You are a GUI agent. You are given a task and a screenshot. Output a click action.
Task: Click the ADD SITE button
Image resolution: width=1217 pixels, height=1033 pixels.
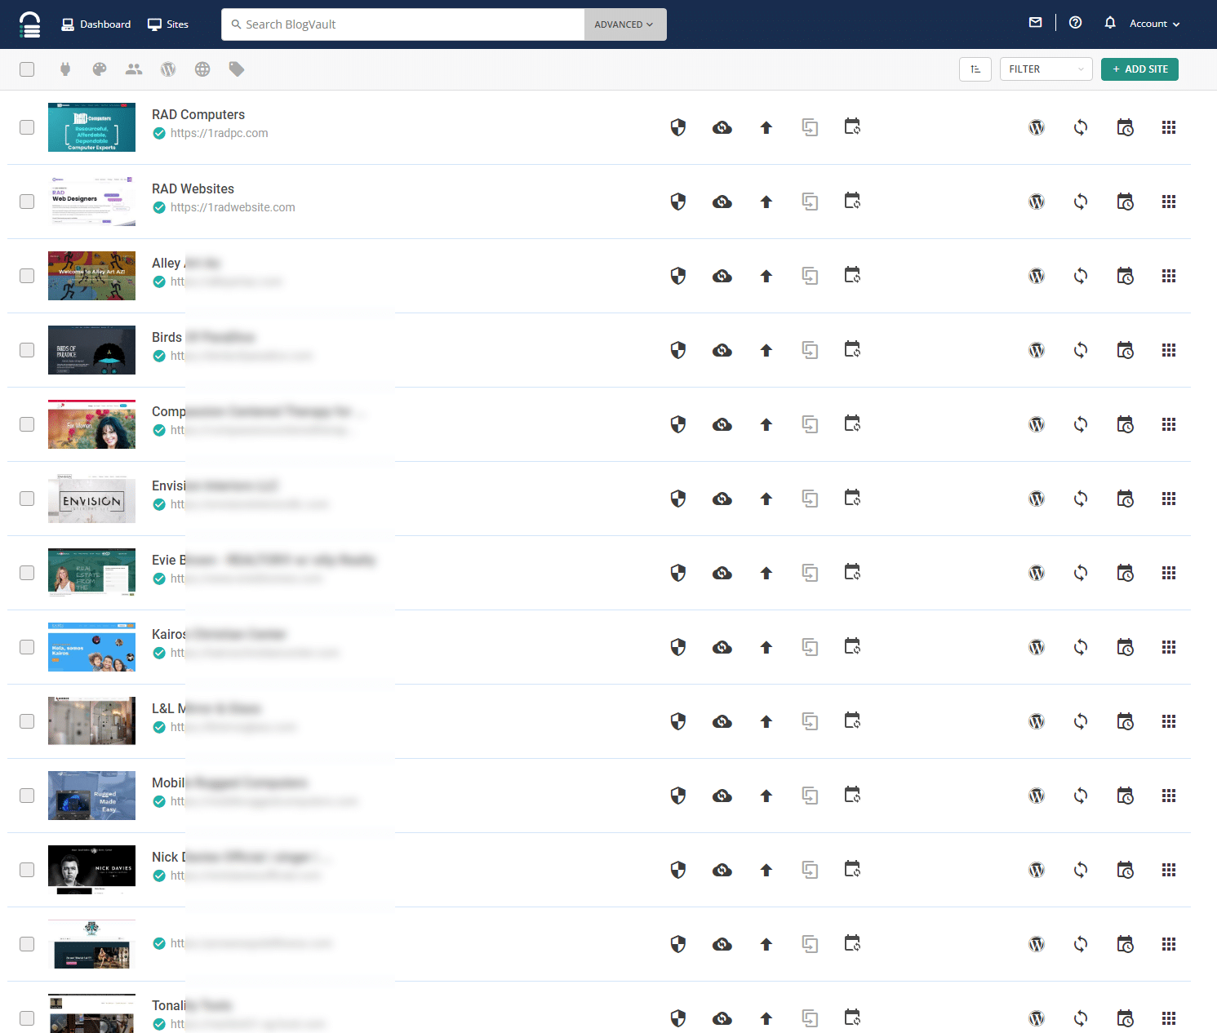coord(1139,69)
